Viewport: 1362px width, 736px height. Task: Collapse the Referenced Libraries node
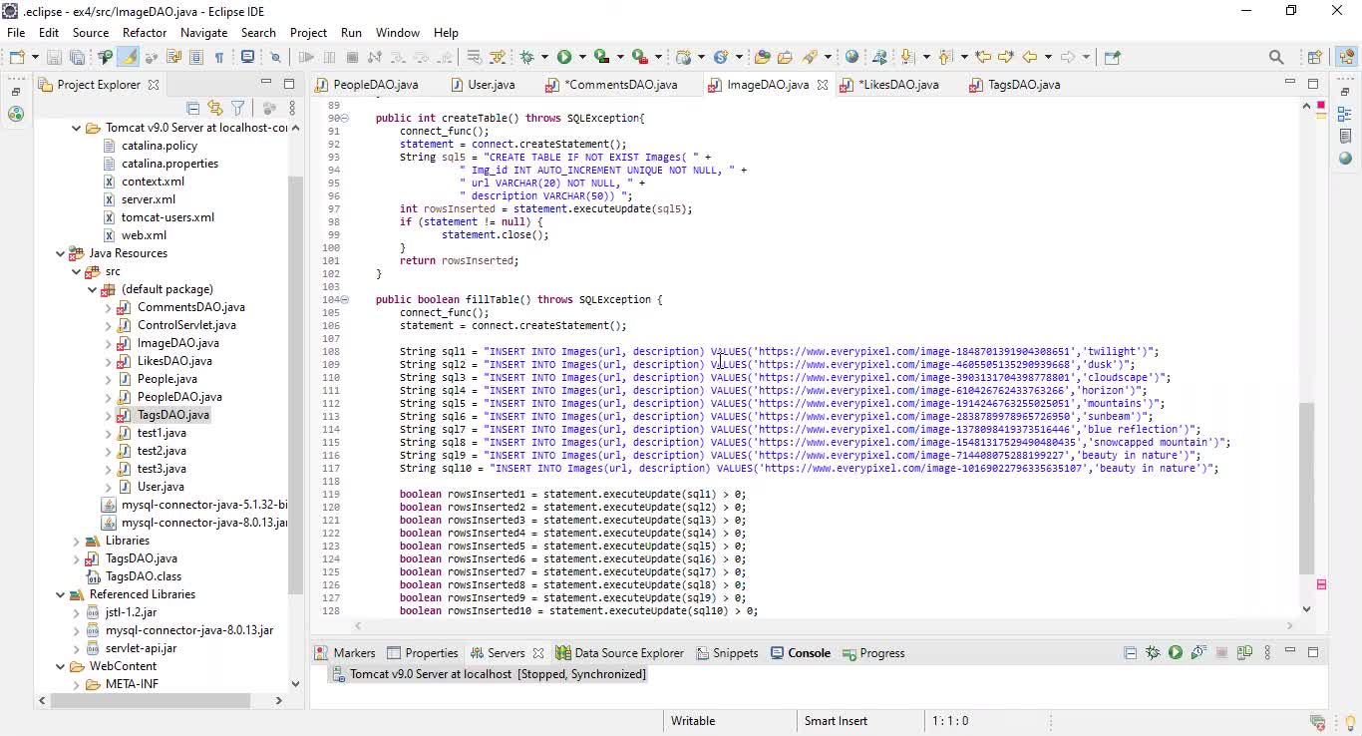click(60, 594)
